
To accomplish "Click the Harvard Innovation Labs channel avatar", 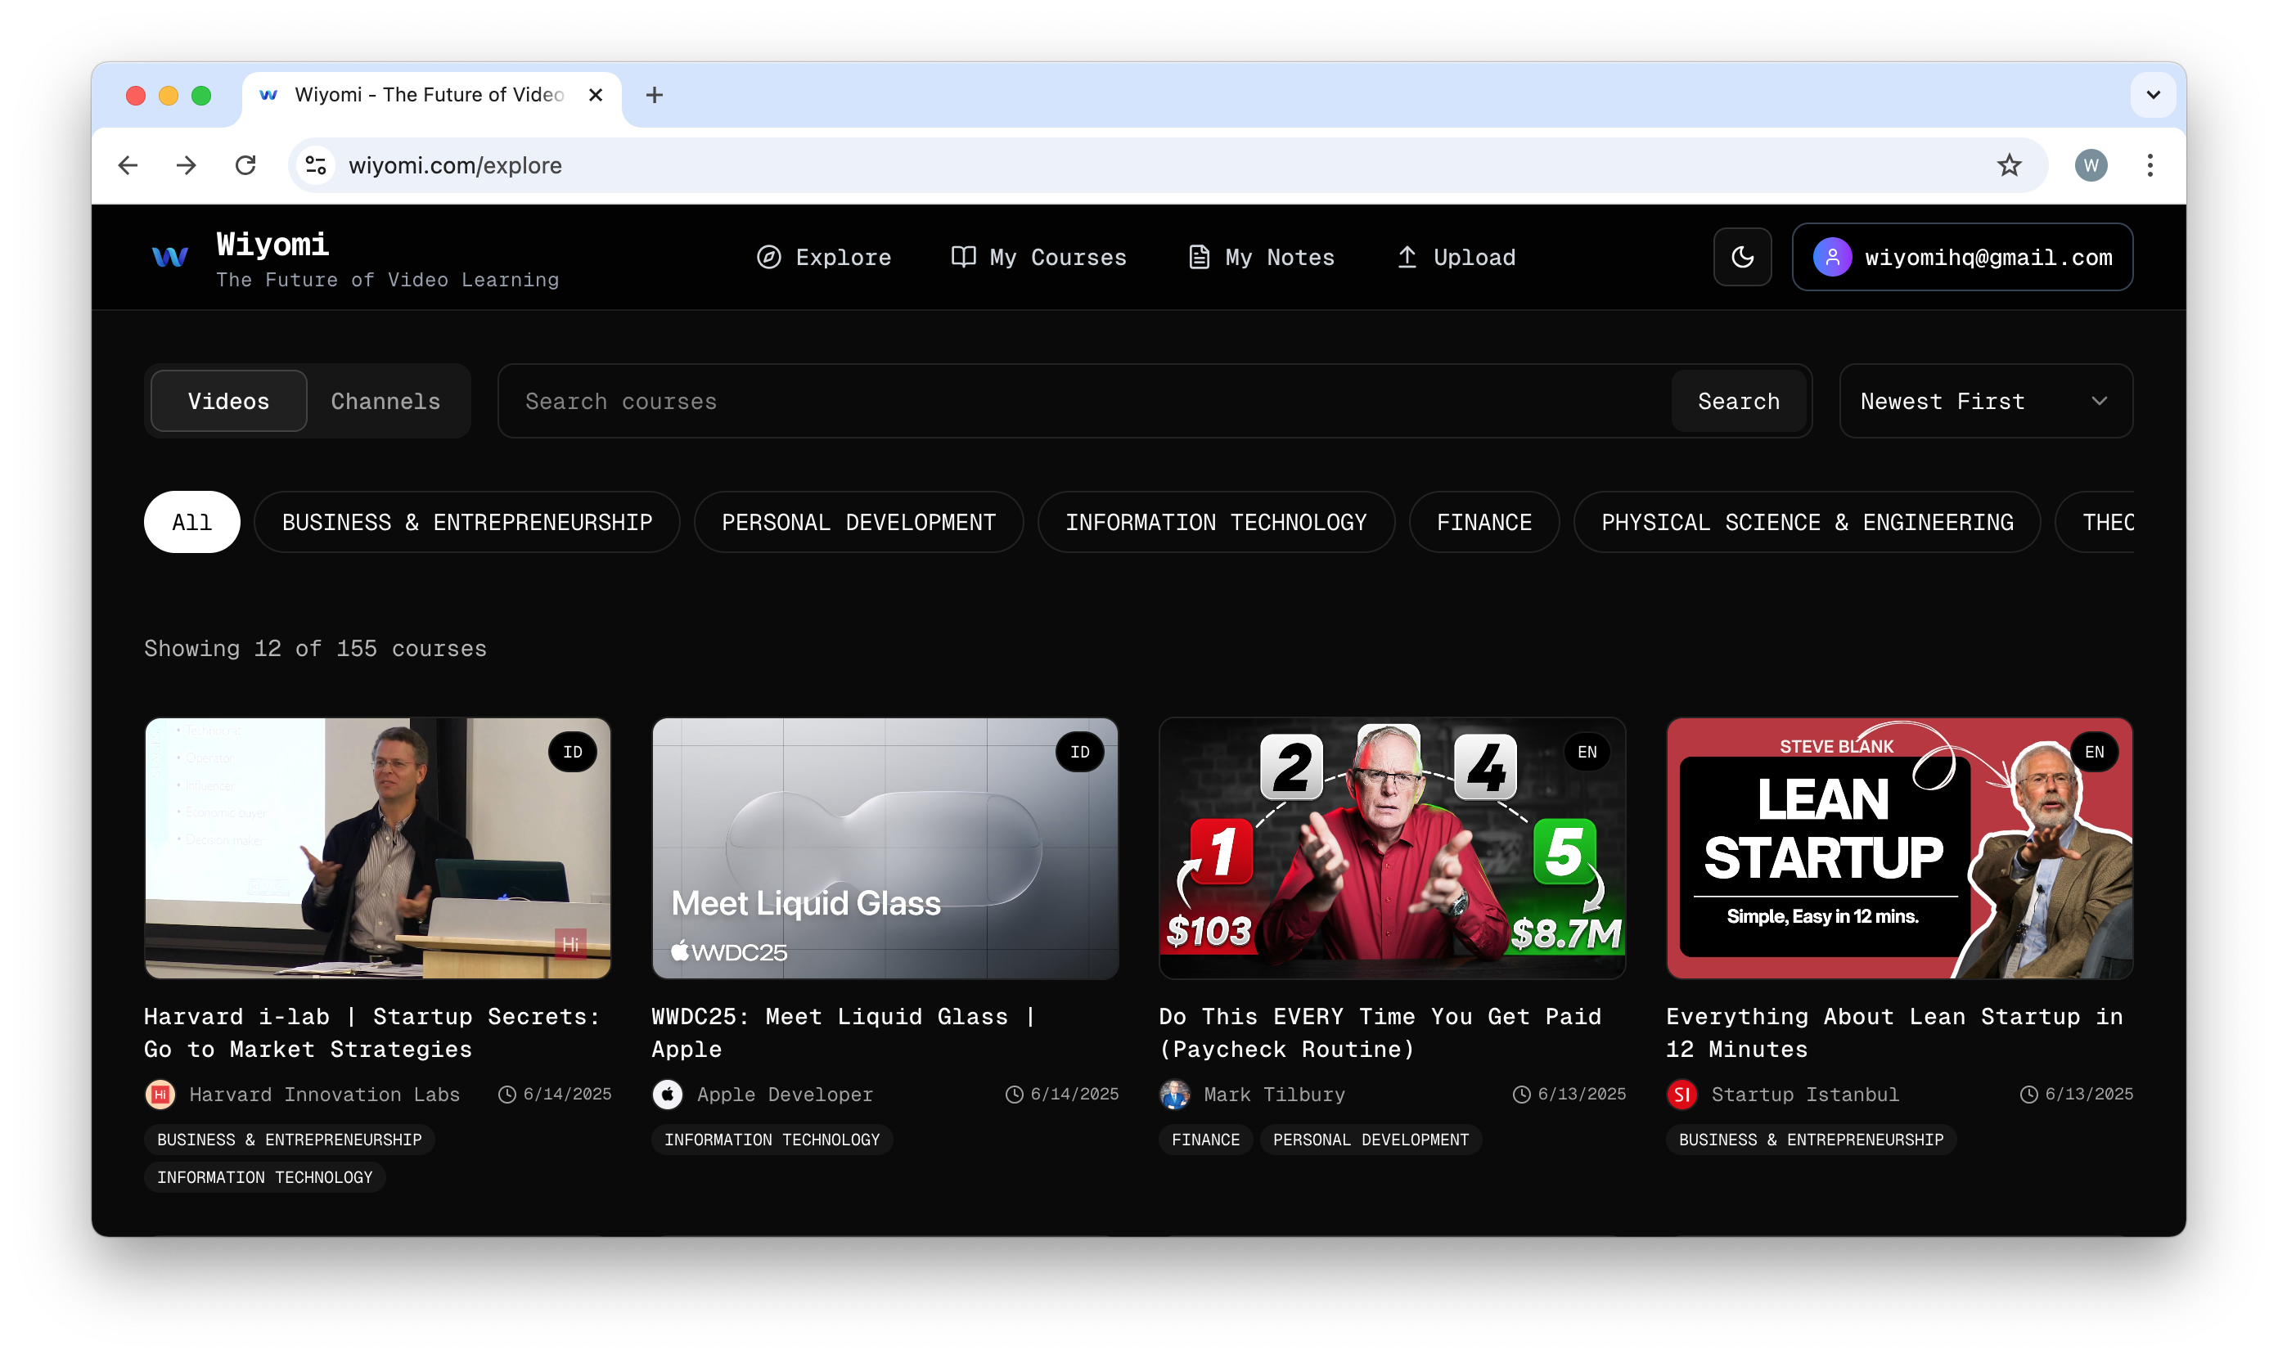I will click(x=160, y=1095).
